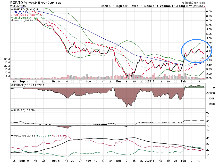219x163 pixels.
Task: Click the black line marker before ADX(30)
Action: coord(12,135)
